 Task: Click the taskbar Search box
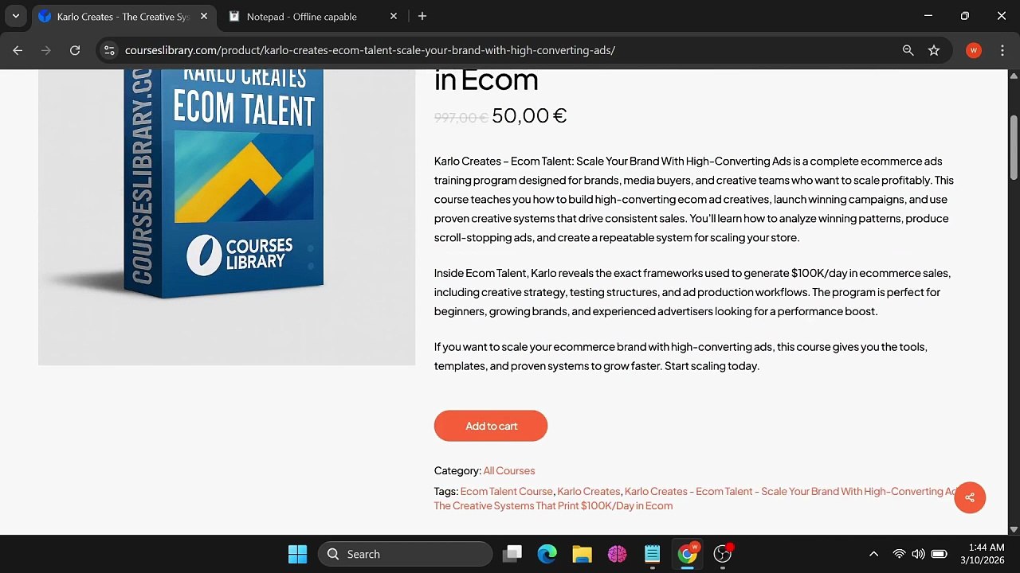pos(406,554)
